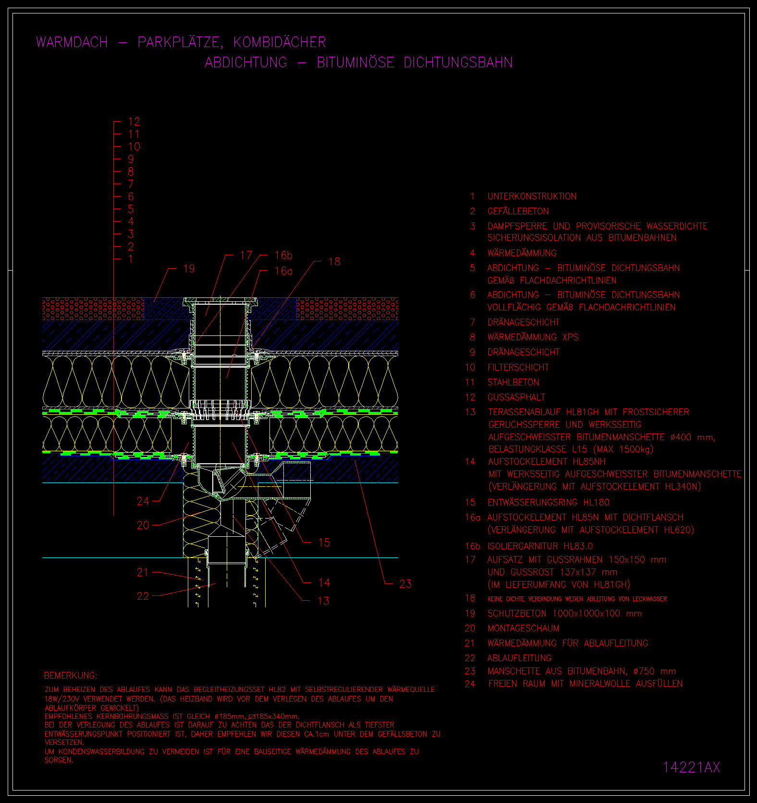The width and height of the screenshot is (757, 803).
Task: Click the line 'UND GUSSROST 137x137 mm'
Action: tap(552, 572)
